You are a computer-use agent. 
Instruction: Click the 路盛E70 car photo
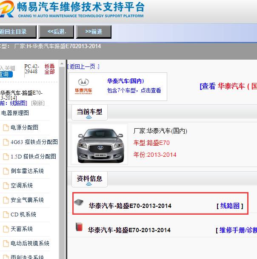(100, 144)
